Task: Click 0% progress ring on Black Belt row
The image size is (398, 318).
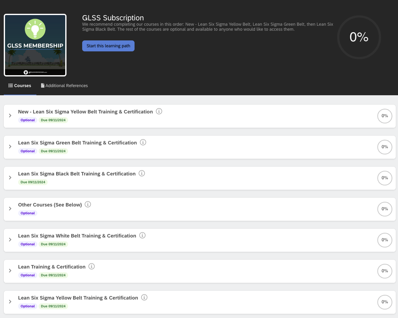Action: [x=385, y=178]
